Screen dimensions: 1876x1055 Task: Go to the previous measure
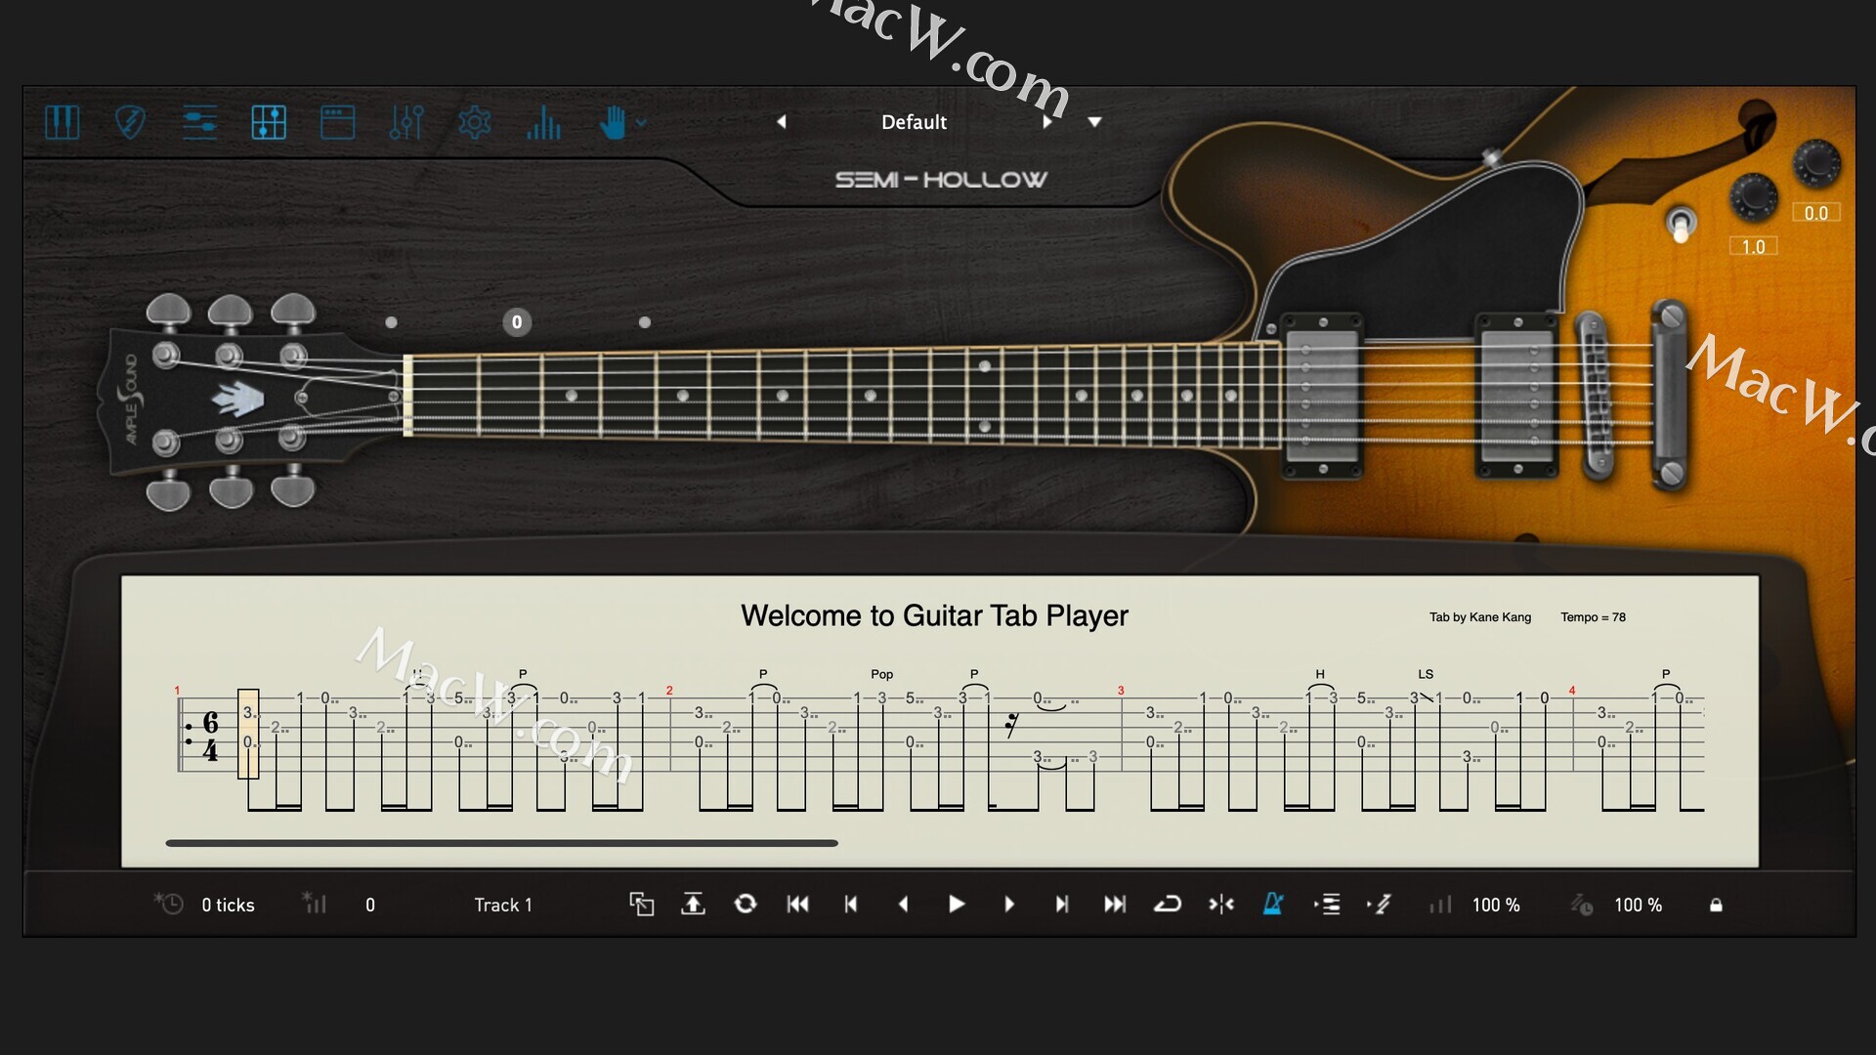coord(851,905)
